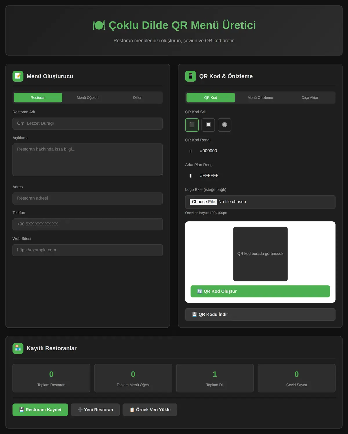This screenshot has width=348, height=434.
Task: Focus the Web Sitesi URL field
Action: [88, 250]
